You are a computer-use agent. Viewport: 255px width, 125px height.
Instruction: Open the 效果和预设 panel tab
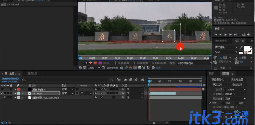220,41
